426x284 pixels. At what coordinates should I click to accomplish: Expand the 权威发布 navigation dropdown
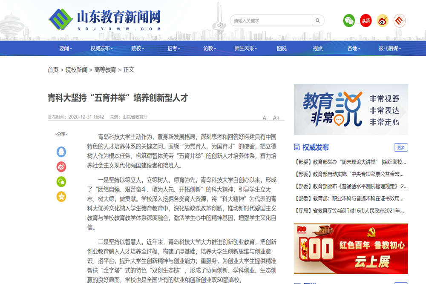(x=101, y=49)
